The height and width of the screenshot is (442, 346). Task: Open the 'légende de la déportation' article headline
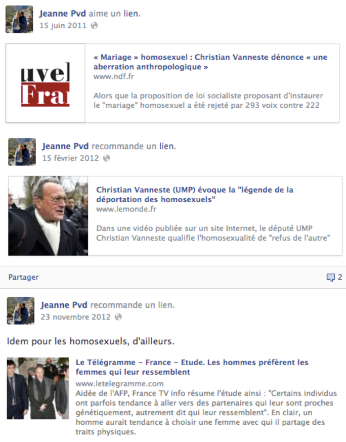(x=195, y=195)
